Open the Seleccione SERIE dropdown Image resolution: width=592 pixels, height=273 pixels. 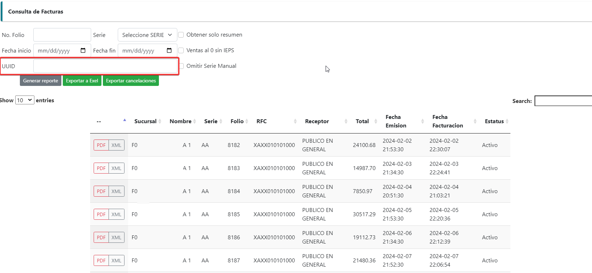147,35
